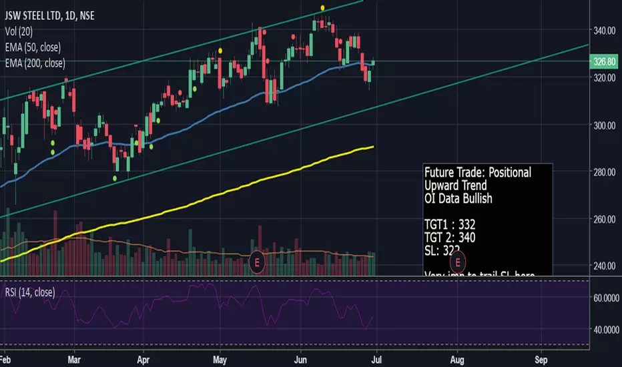Click the 320.00 price axis label
622x367 pixels.
[604, 78]
